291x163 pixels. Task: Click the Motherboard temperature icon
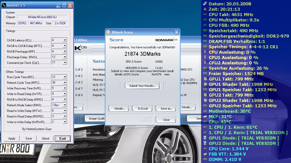205,111
